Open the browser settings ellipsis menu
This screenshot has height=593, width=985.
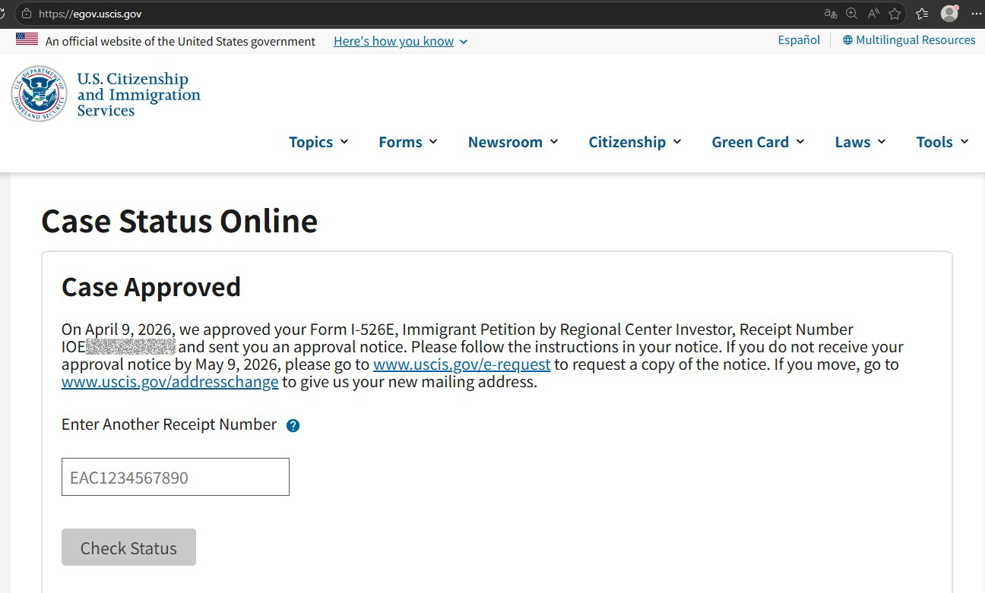pos(976,14)
